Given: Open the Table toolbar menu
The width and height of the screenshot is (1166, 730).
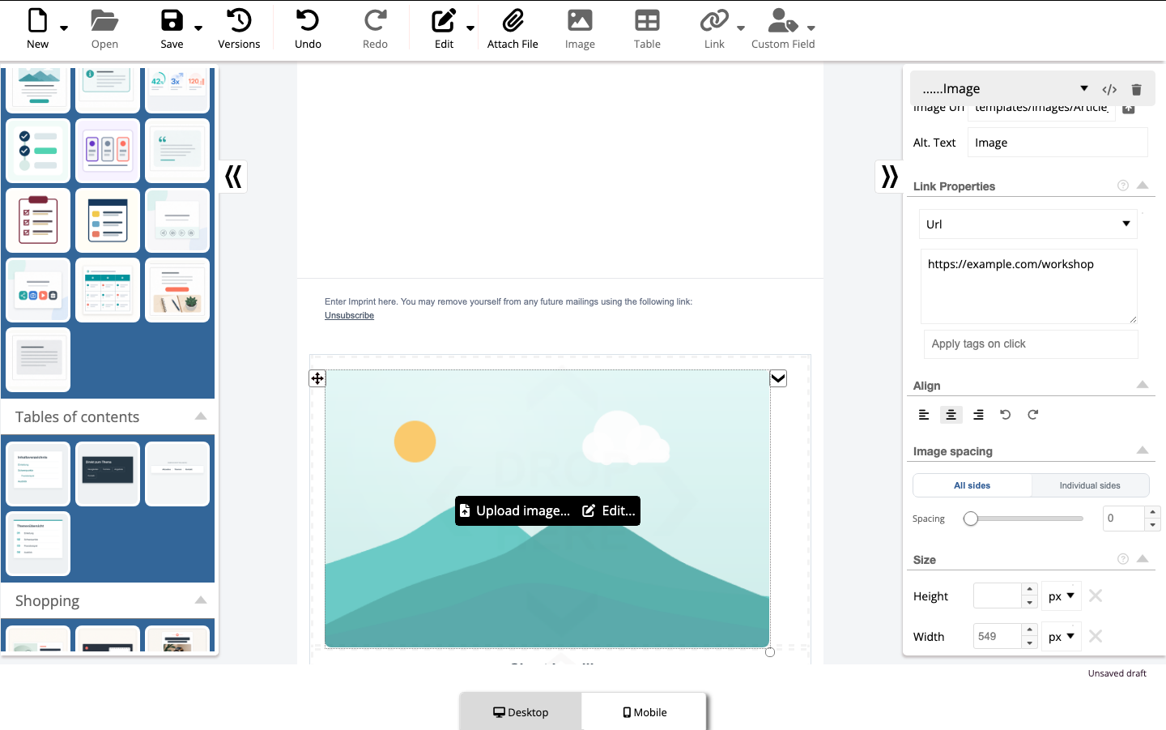Looking at the screenshot, I should click(x=647, y=29).
